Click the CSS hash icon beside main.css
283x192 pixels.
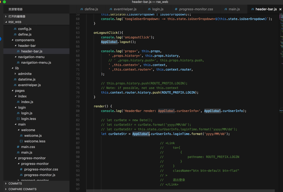point(18,147)
